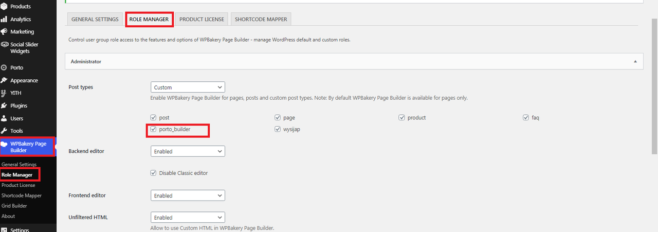Select Role Manager in the sidebar submenu
The height and width of the screenshot is (232, 658).
click(x=17, y=175)
